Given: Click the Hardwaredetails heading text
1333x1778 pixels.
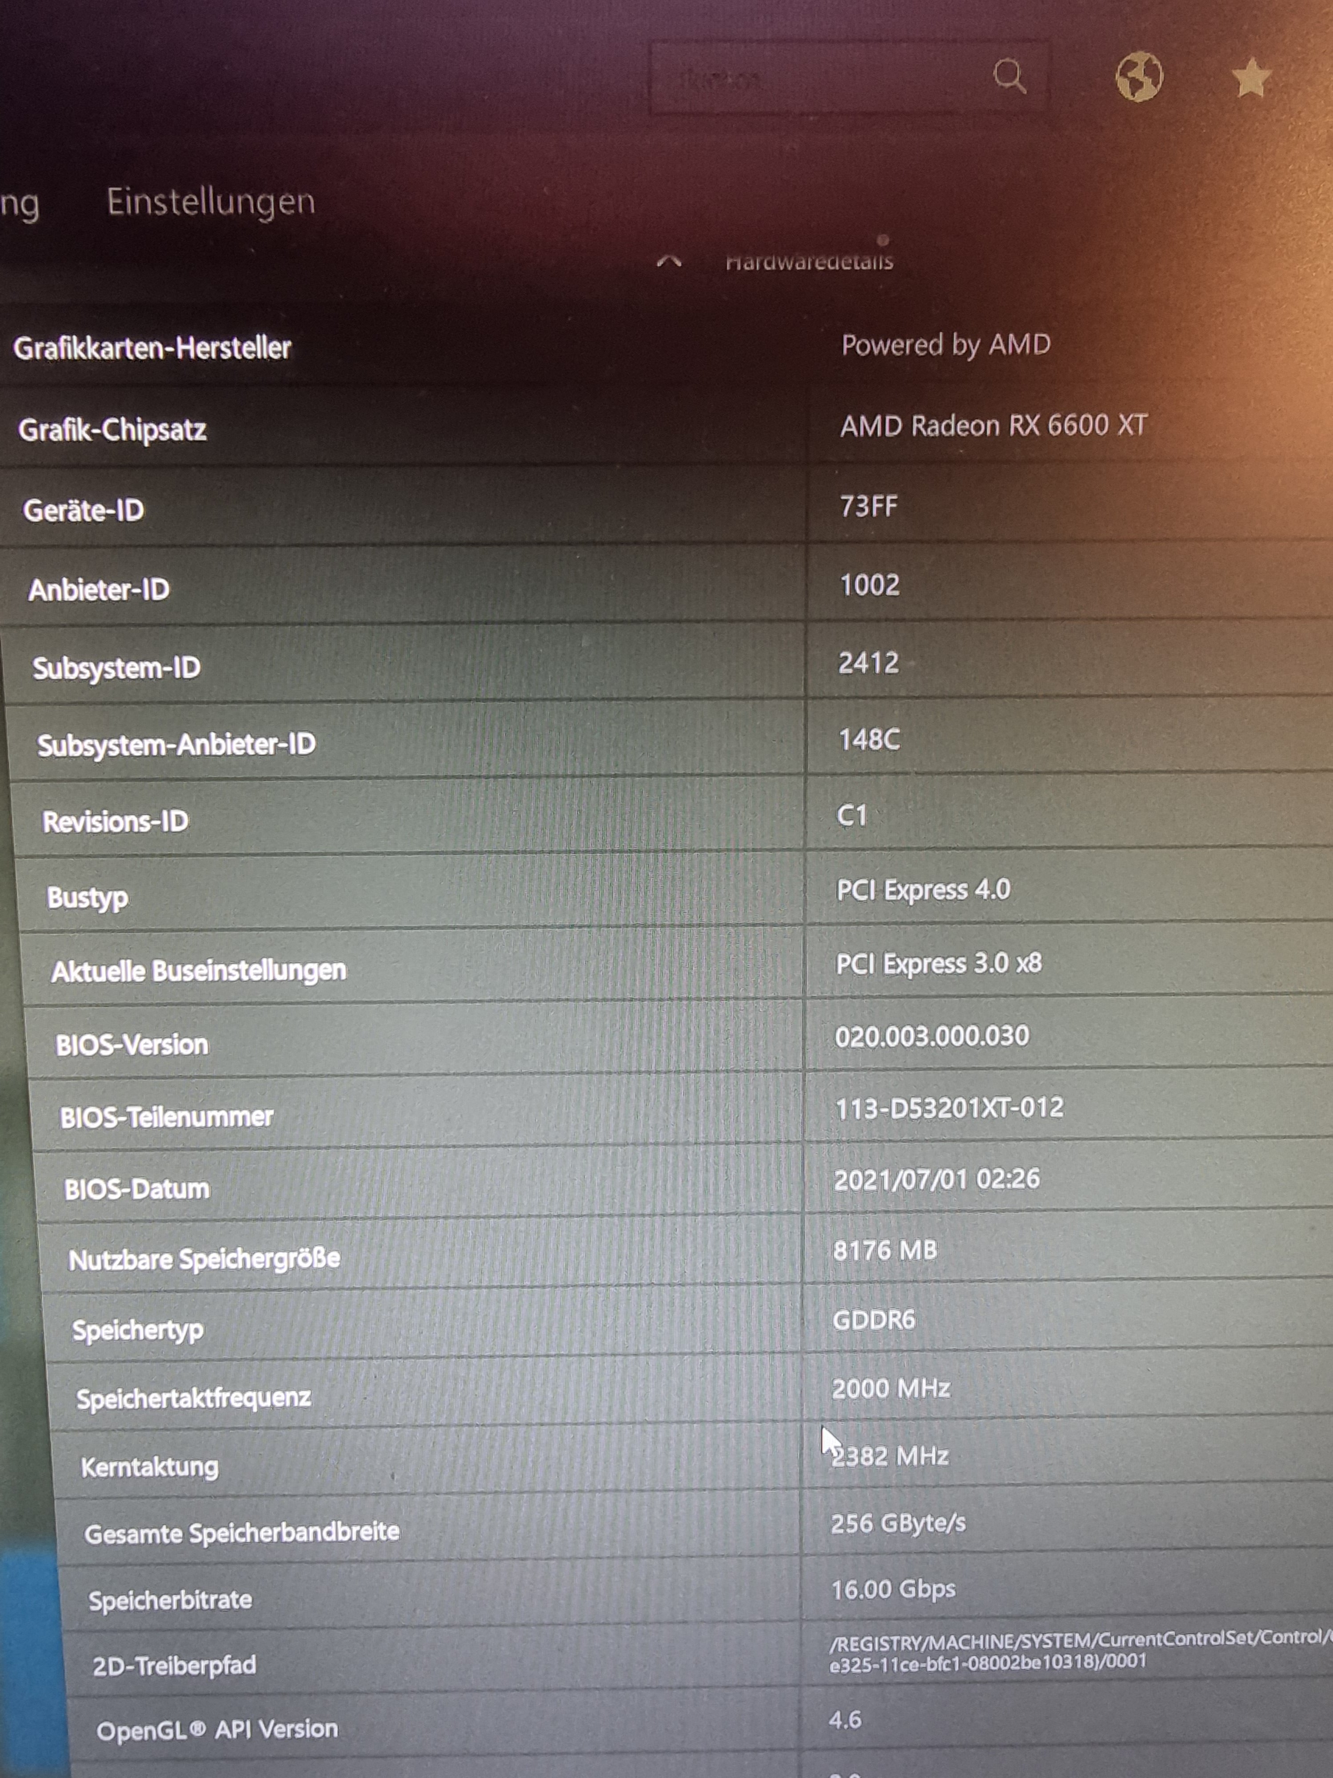Looking at the screenshot, I should pos(808,262).
